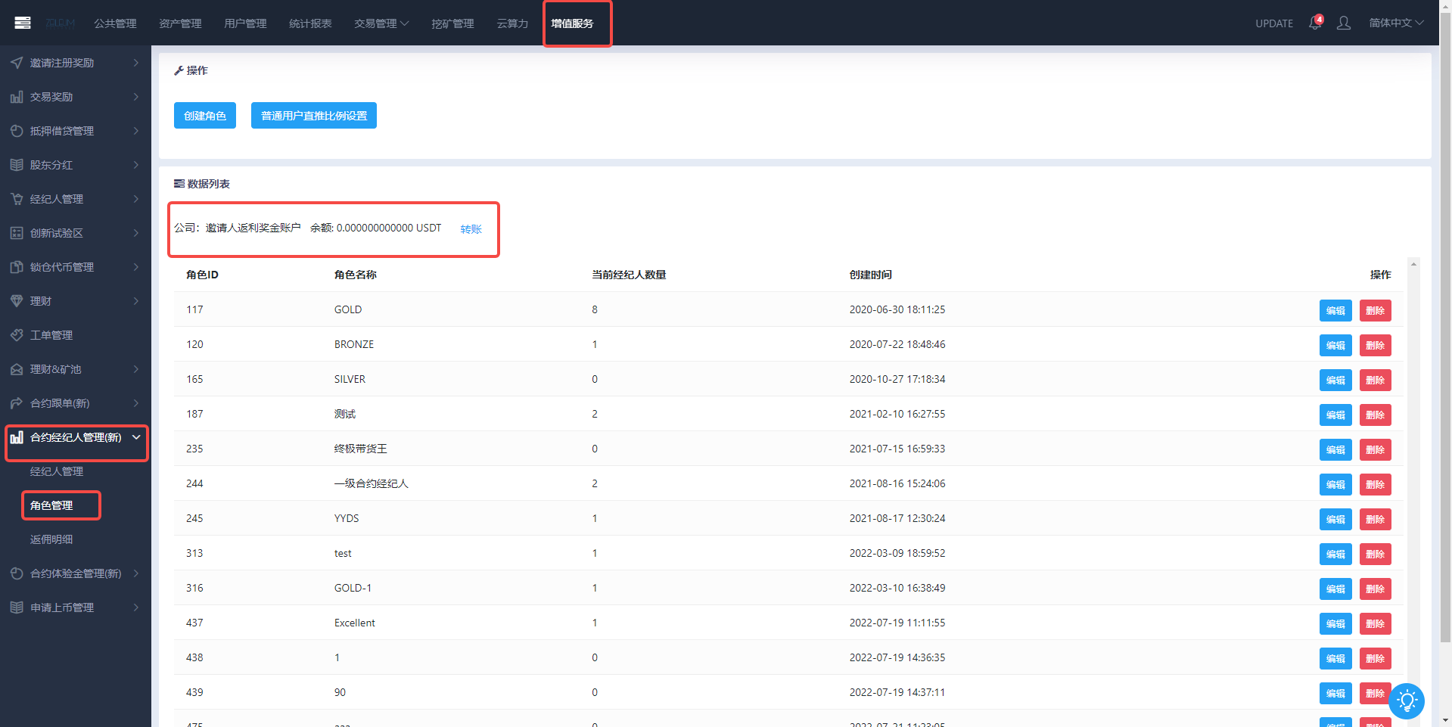
Task: Open the 交易管理 dropdown menu
Action: pyautogui.click(x=381, y=23)
